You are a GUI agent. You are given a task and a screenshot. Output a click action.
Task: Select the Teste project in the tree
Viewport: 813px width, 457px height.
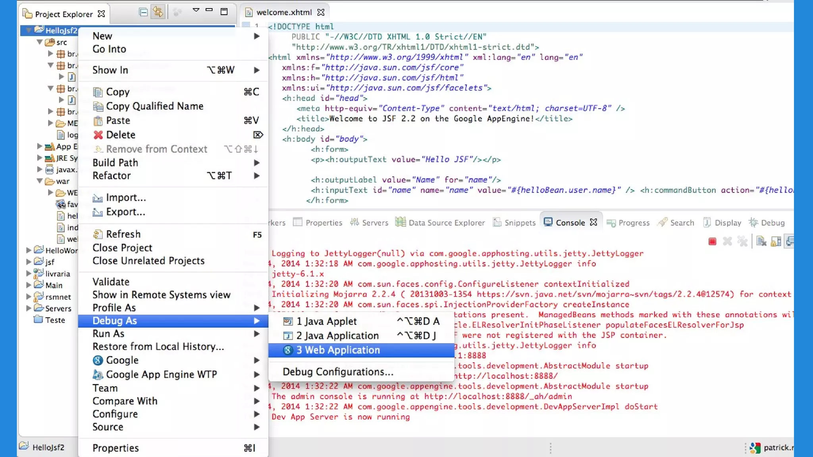55,320
